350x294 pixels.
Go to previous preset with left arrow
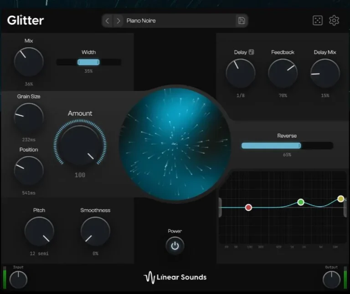point(108,20)
